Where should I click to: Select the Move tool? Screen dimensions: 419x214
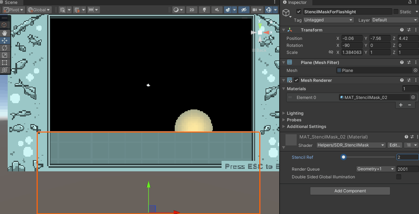tap(5, 41)
